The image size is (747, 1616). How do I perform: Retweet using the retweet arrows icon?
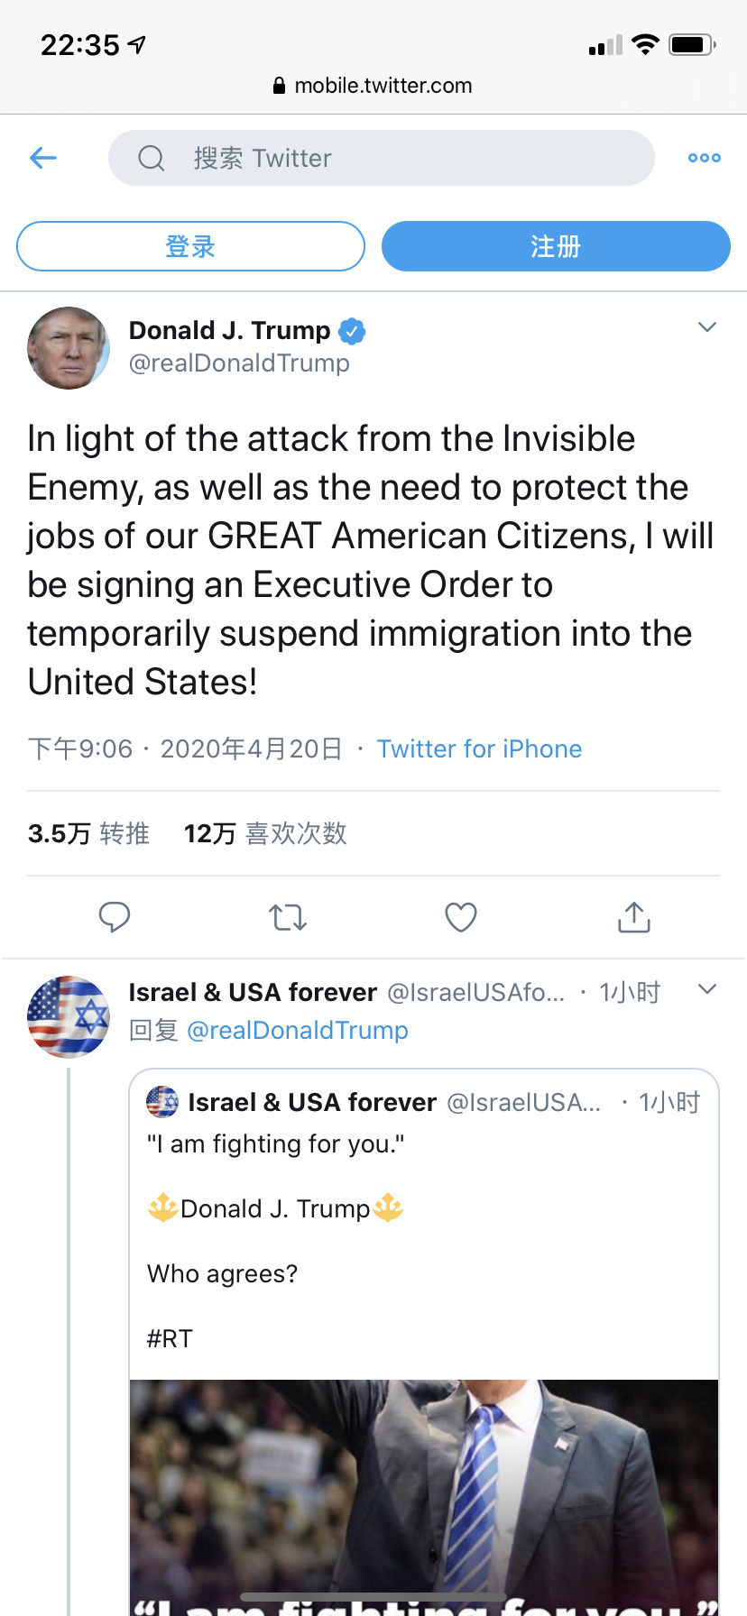coord(288,917)
